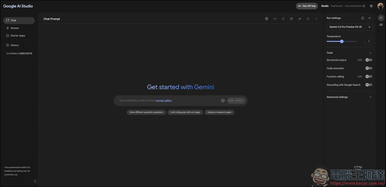Enable Structured output toggle
This screenshot has height=187, width=386.
(x=369, y=60)
